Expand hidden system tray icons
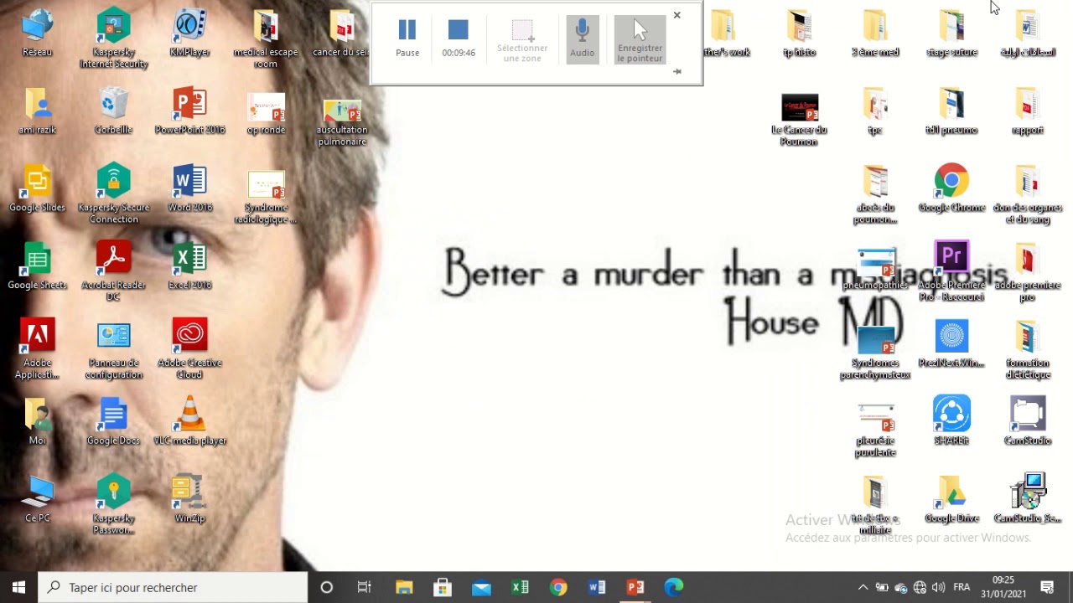This screenshot has width=1073, height=603. coord(863,587)
